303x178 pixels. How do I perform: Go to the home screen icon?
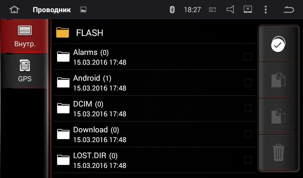point(14,9)
